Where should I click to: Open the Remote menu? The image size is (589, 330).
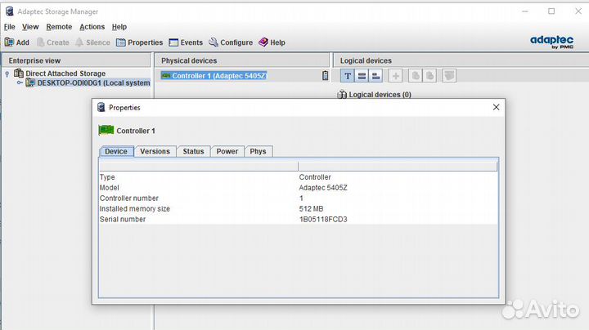click(59, 27)
